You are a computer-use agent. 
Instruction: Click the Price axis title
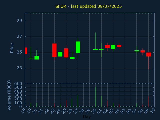(12, 48)
